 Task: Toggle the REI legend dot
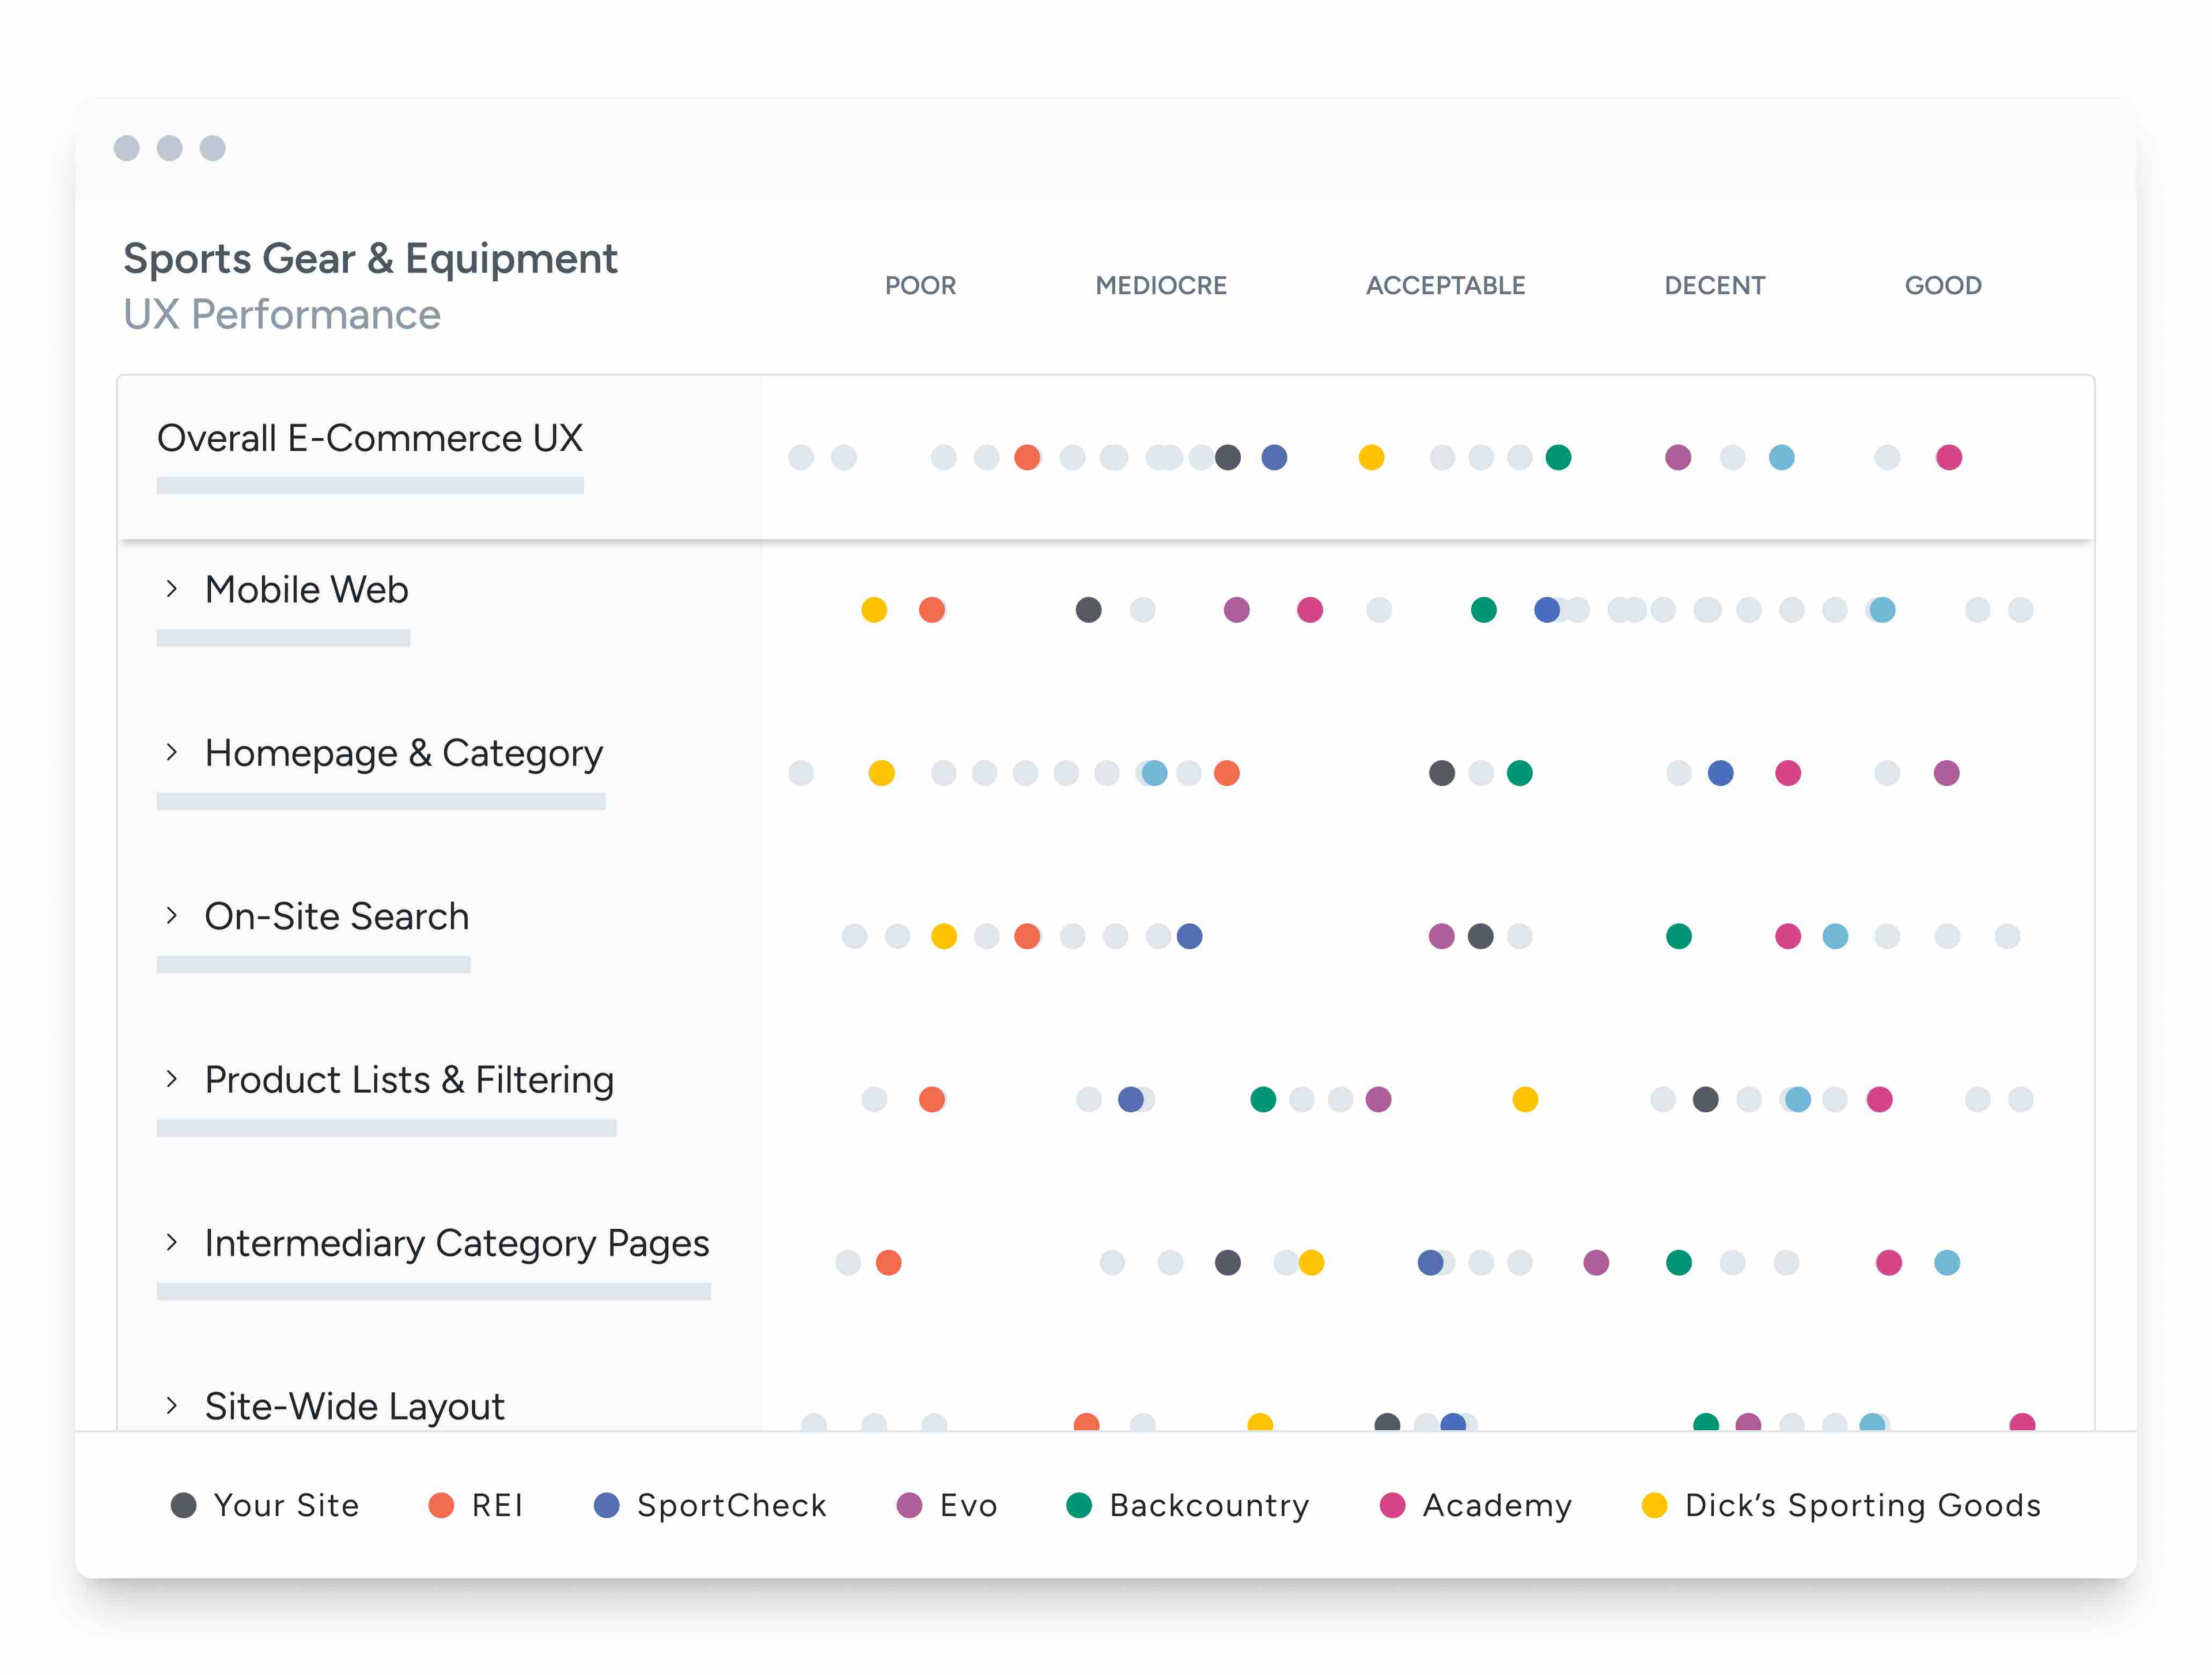click(x=441, y=1505)
